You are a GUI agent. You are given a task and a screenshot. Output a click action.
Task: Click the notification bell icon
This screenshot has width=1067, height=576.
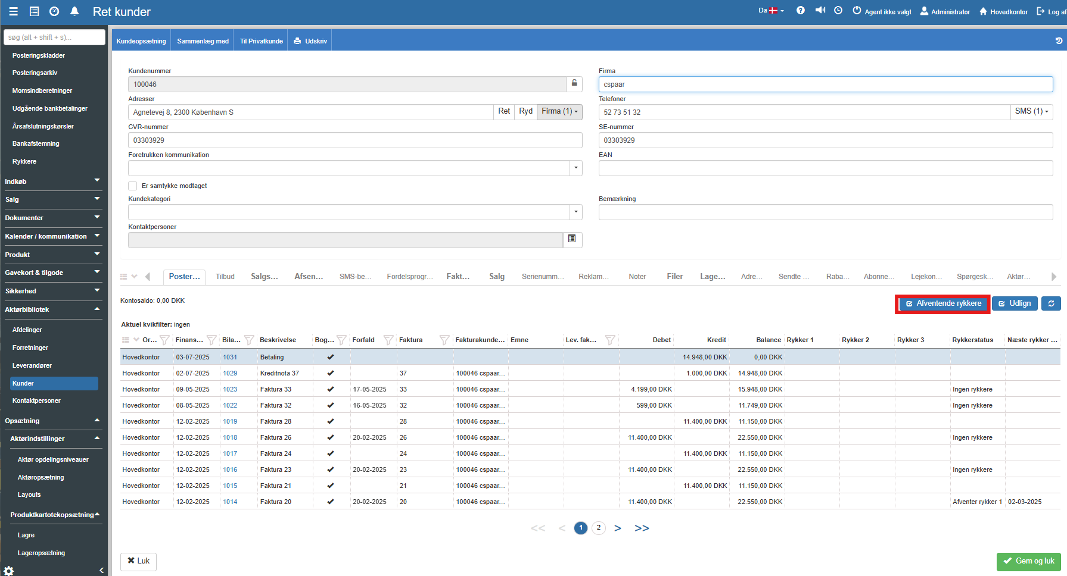point(74,11)
